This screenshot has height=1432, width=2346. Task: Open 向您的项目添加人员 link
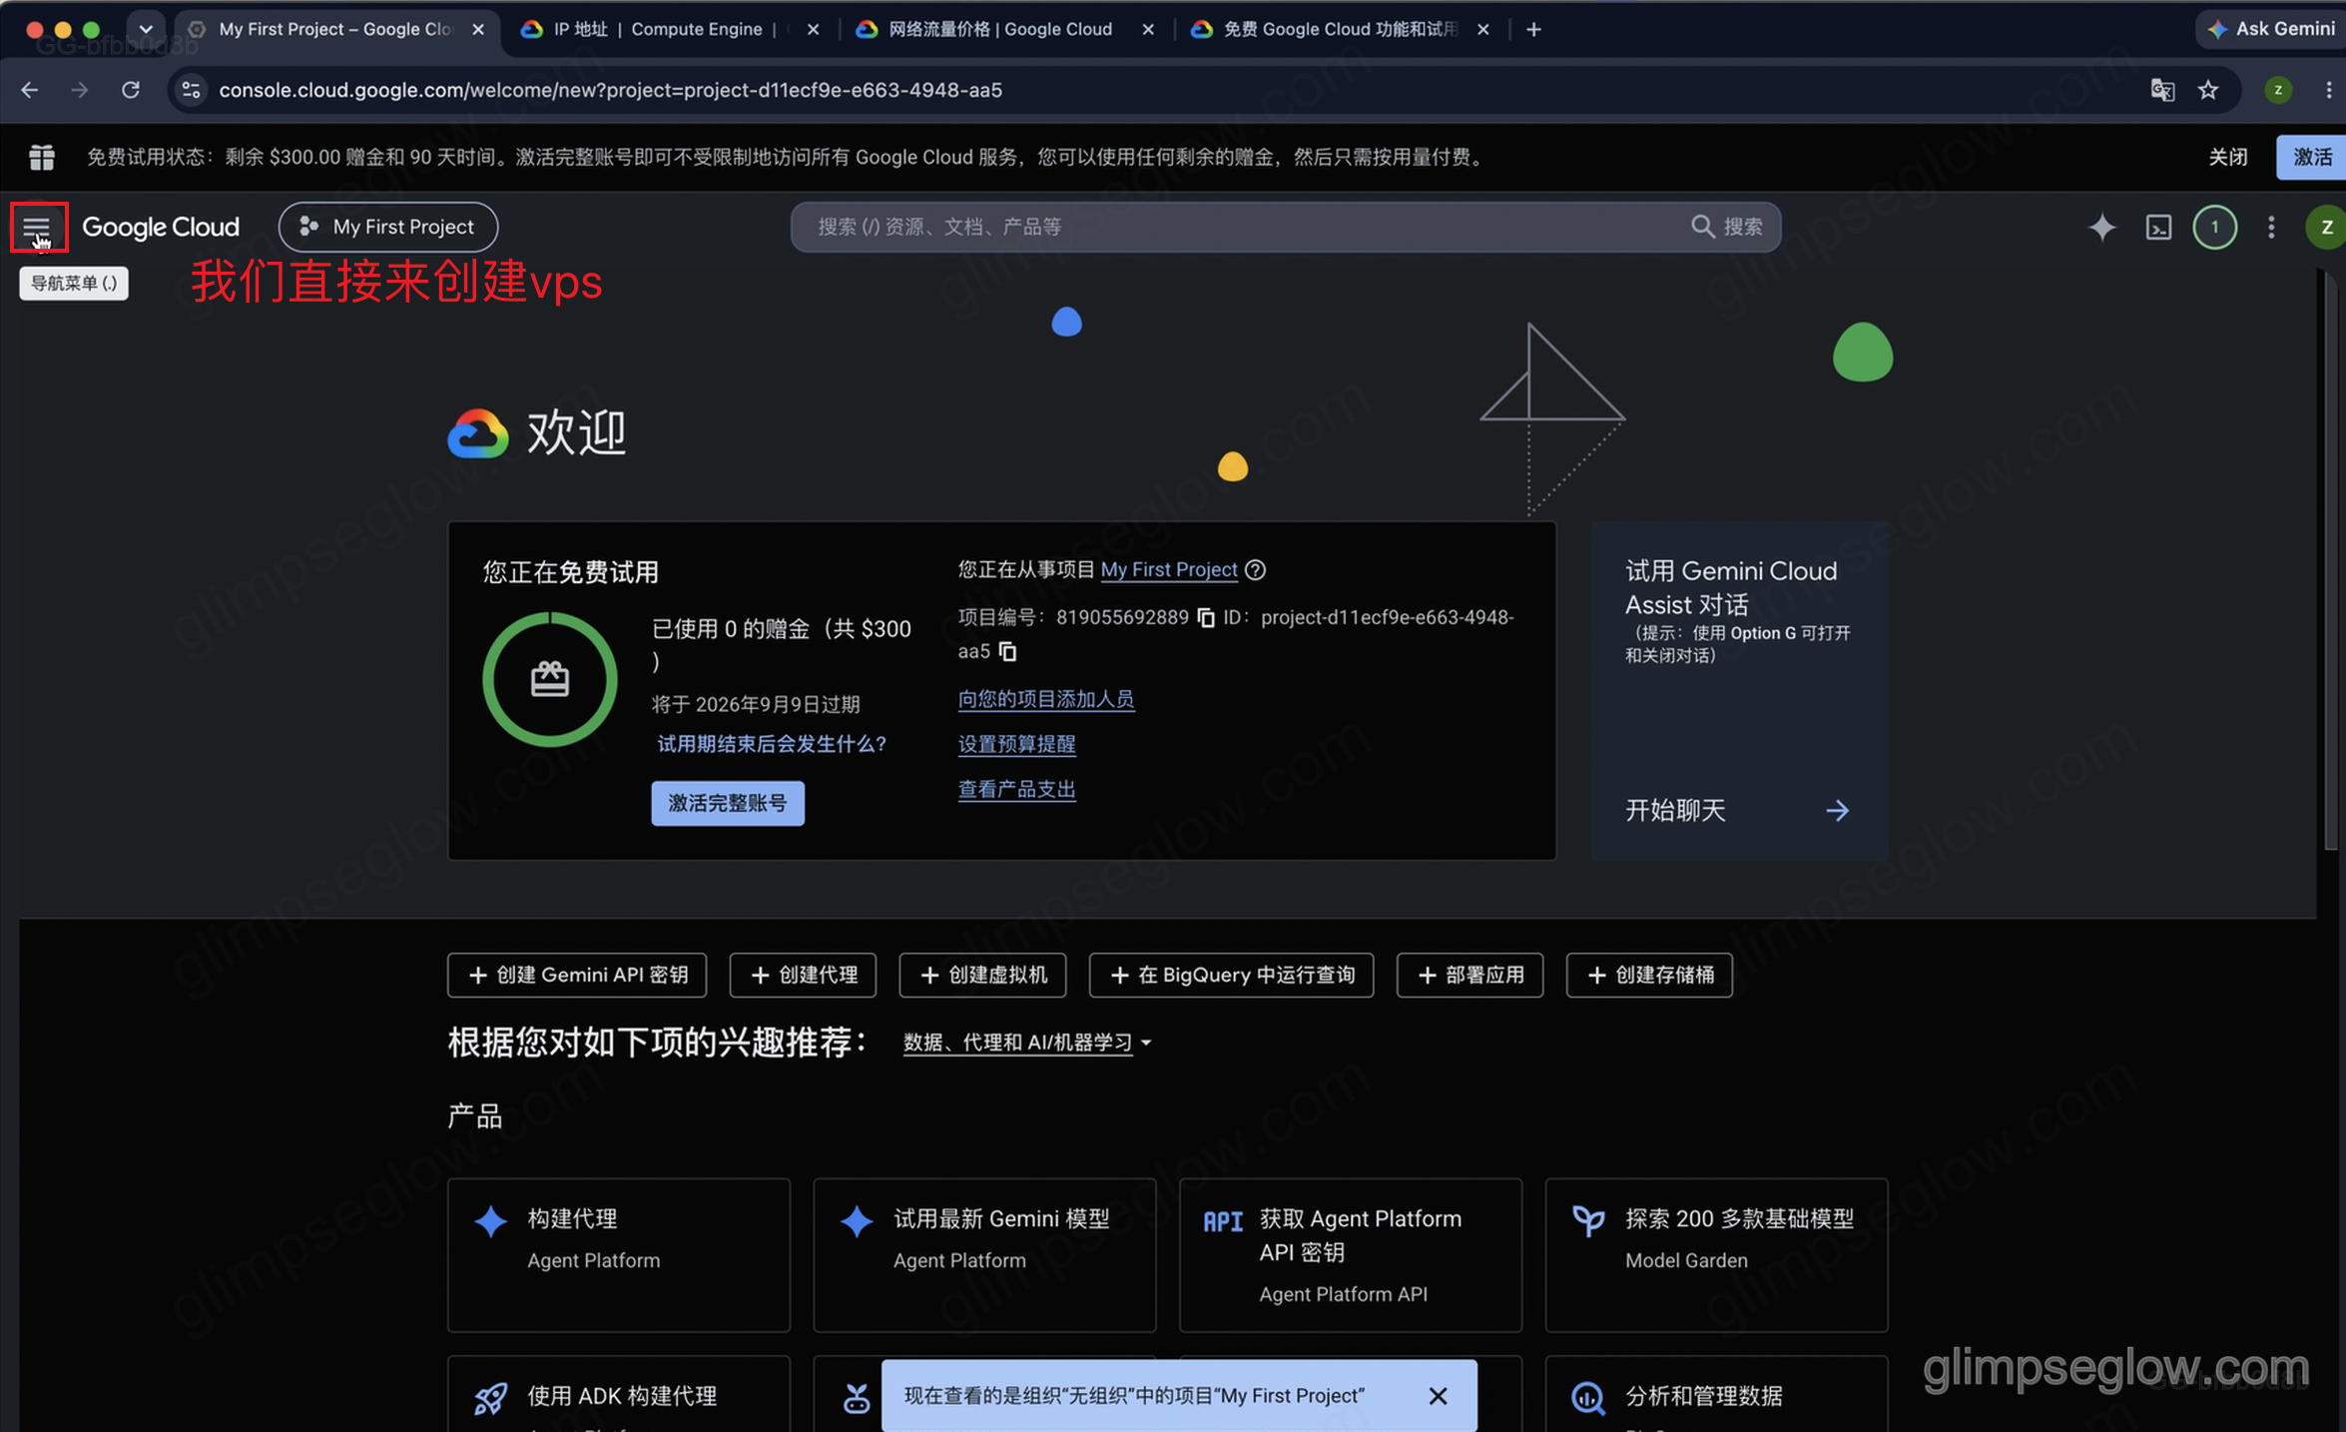coord(1046,699)
